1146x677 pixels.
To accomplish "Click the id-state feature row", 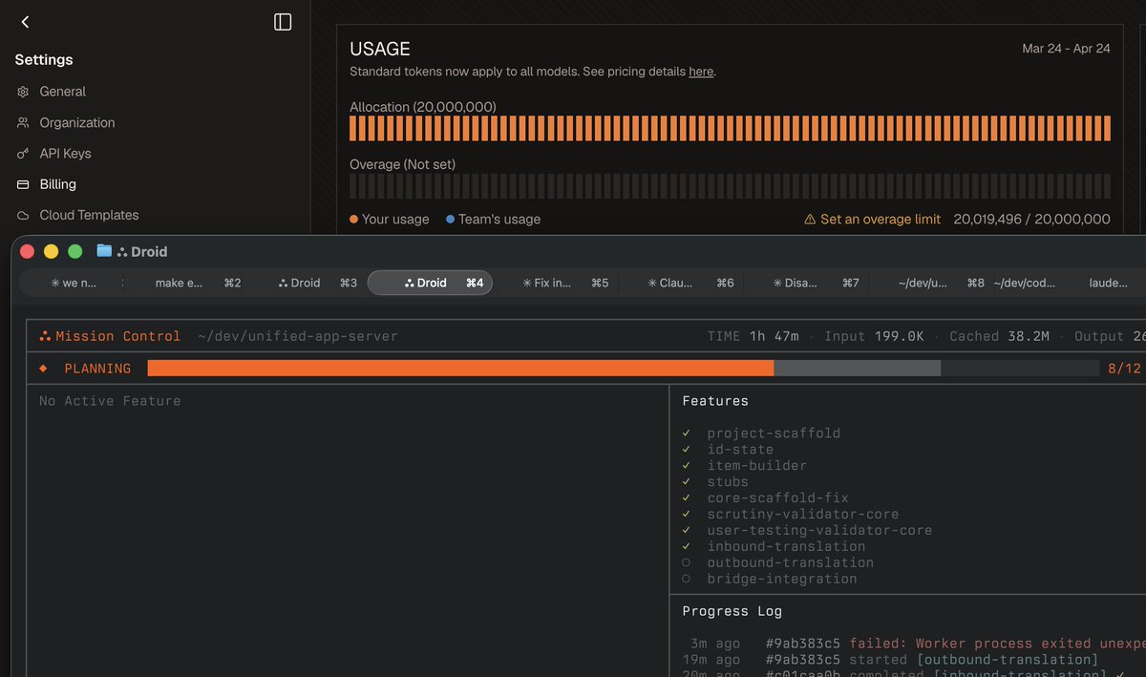I will pyautogui.click(x=740, y=450).
